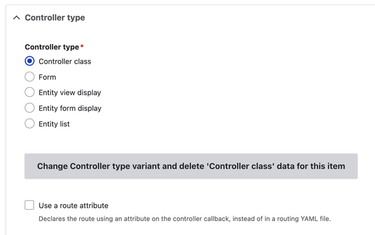Click the bold Controller type field label
The height and width of the screenshot is (235, 375).
[52, 47]
